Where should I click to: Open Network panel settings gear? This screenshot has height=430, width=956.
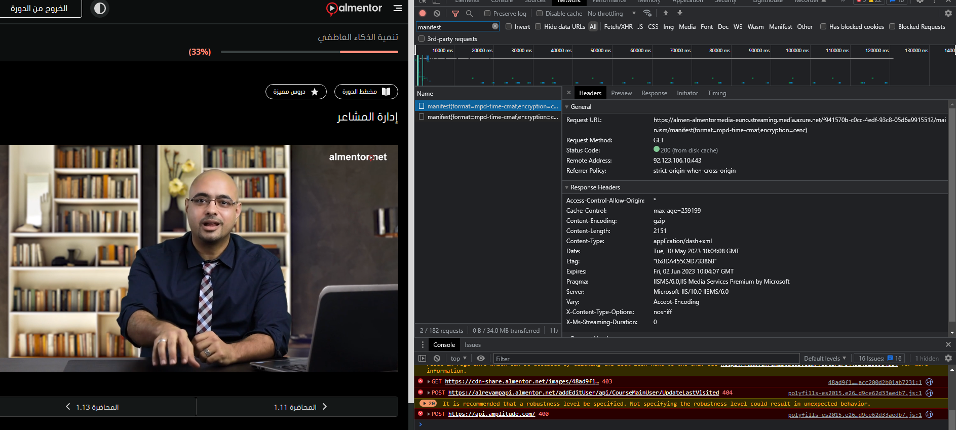[x=948, y=14]
